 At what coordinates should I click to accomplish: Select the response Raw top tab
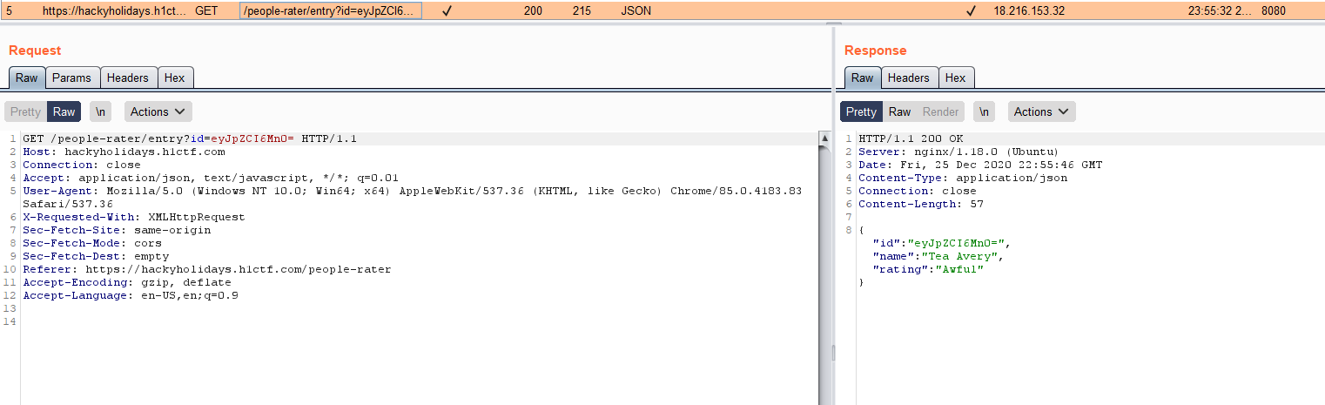[862, 78]
